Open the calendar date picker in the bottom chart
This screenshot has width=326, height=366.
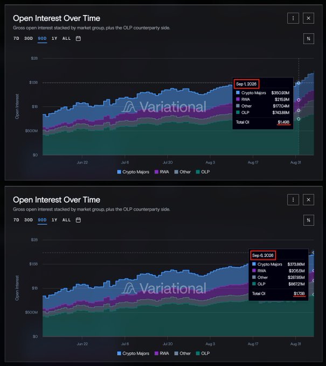tap(78, 220)
